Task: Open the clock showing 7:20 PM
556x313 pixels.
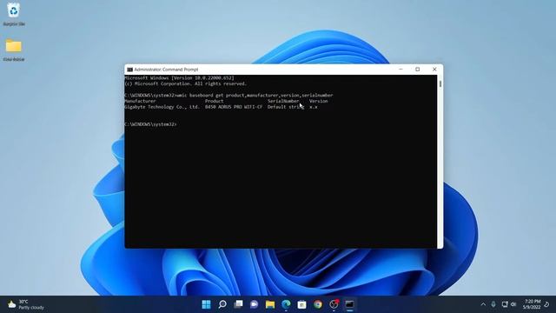Action: tap(532, 304)
